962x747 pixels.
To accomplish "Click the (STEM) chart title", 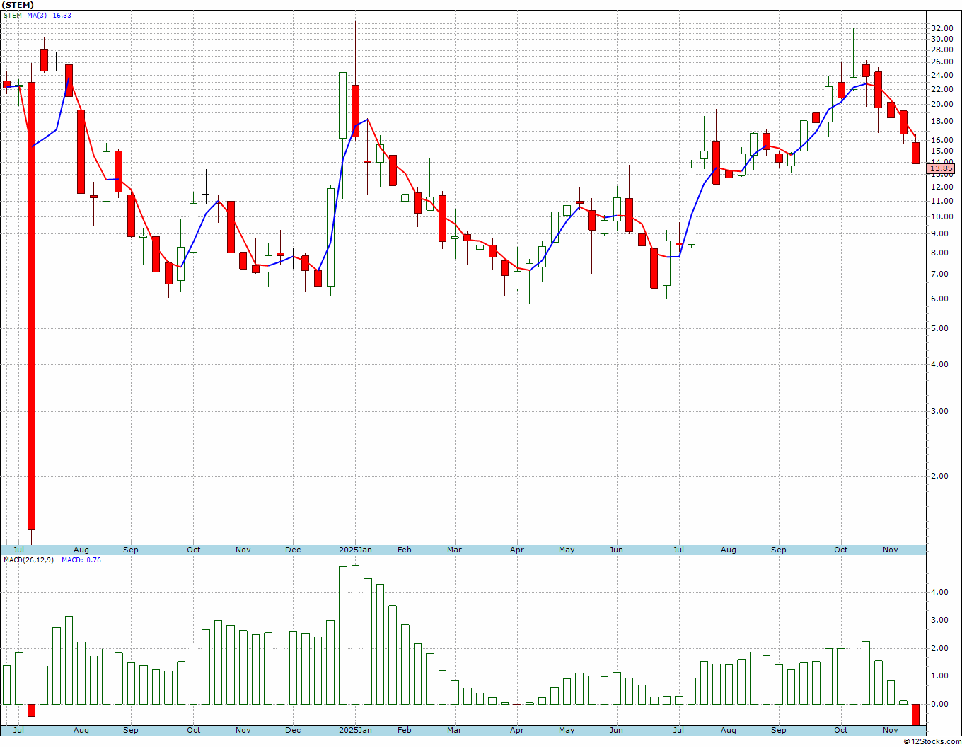I will coord(18,5).
